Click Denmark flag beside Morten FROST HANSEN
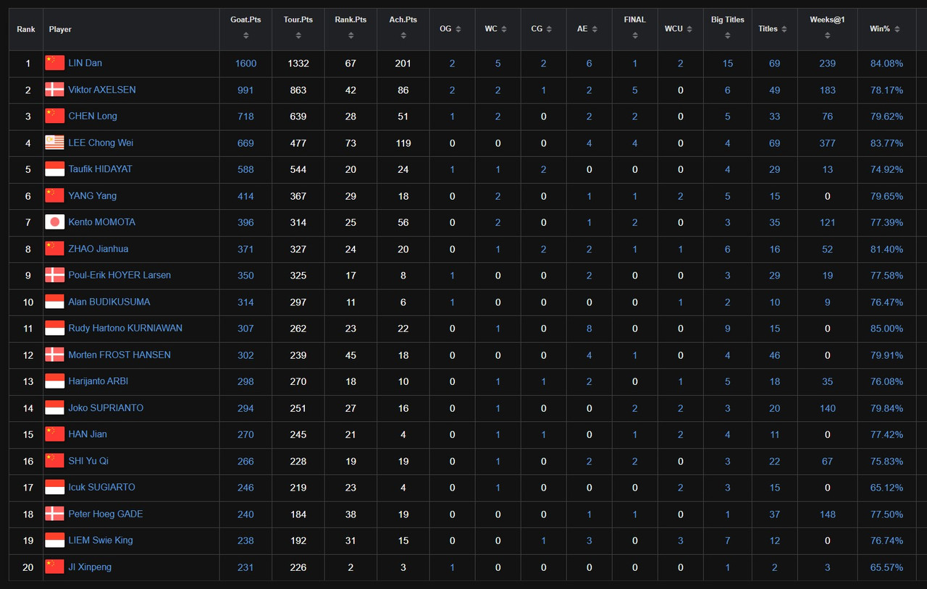927x589 pixels. (x=54, y=355)
